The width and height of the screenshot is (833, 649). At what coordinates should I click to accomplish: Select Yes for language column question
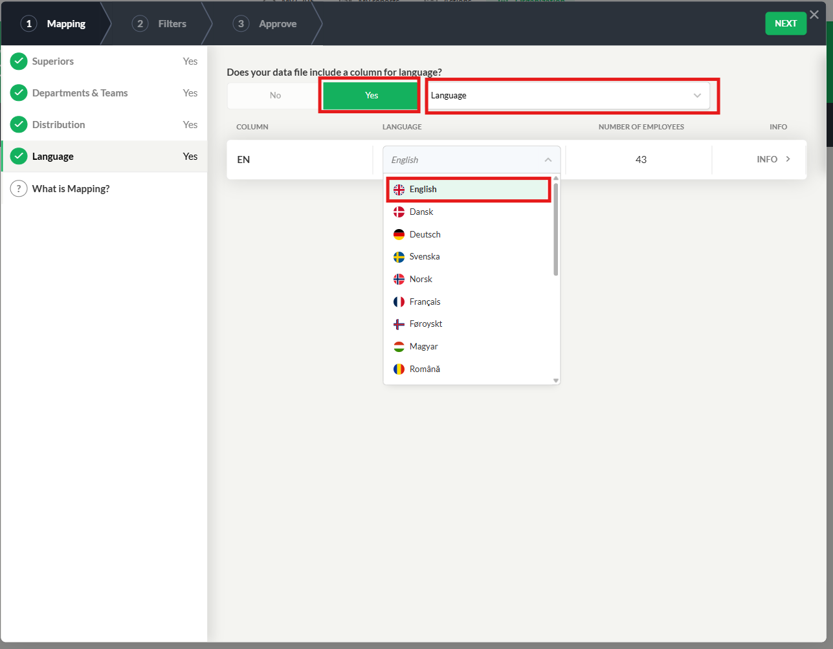(371, 95)
